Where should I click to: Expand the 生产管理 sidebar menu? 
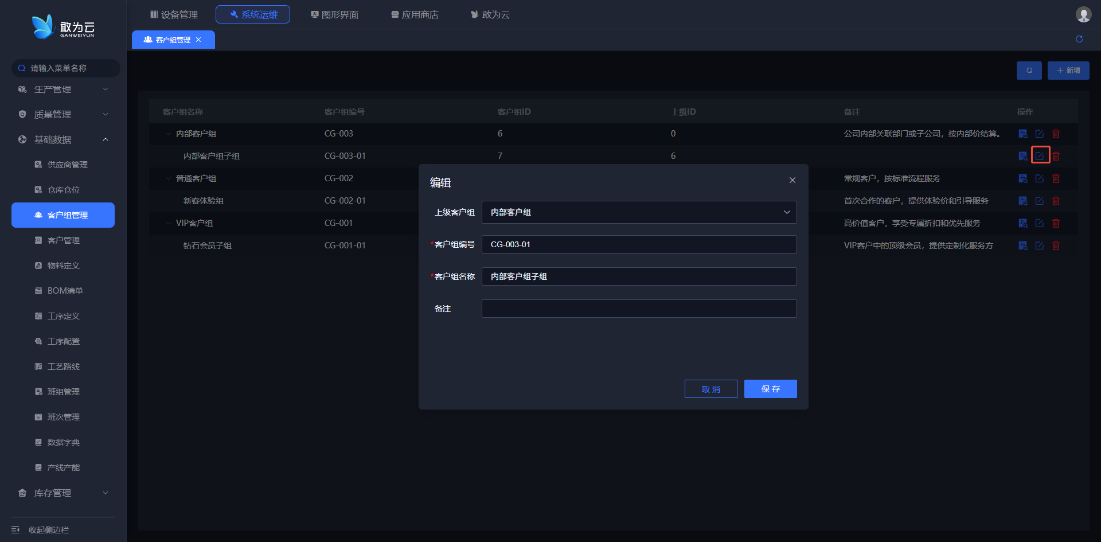63,89
